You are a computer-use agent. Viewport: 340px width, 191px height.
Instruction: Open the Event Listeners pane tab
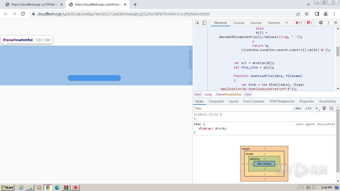(x=254, y=101)
